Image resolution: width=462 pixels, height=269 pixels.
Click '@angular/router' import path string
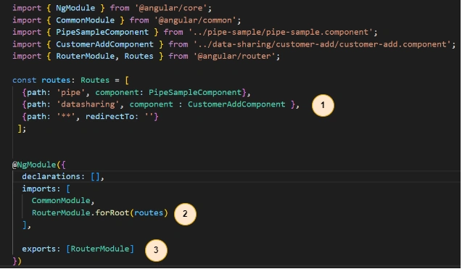(x=234, y=56)
